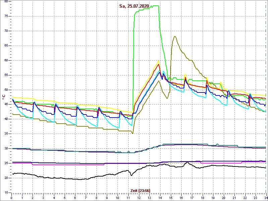Click hour 7 on the time axis
Screen dimensions: 268x201
point(86,198)
